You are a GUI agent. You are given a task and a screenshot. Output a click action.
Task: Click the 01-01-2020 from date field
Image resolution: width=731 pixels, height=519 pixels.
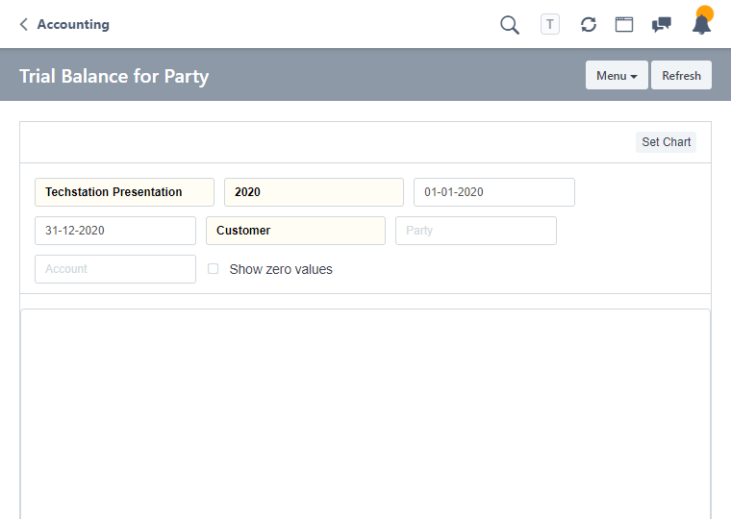(493, 192)
